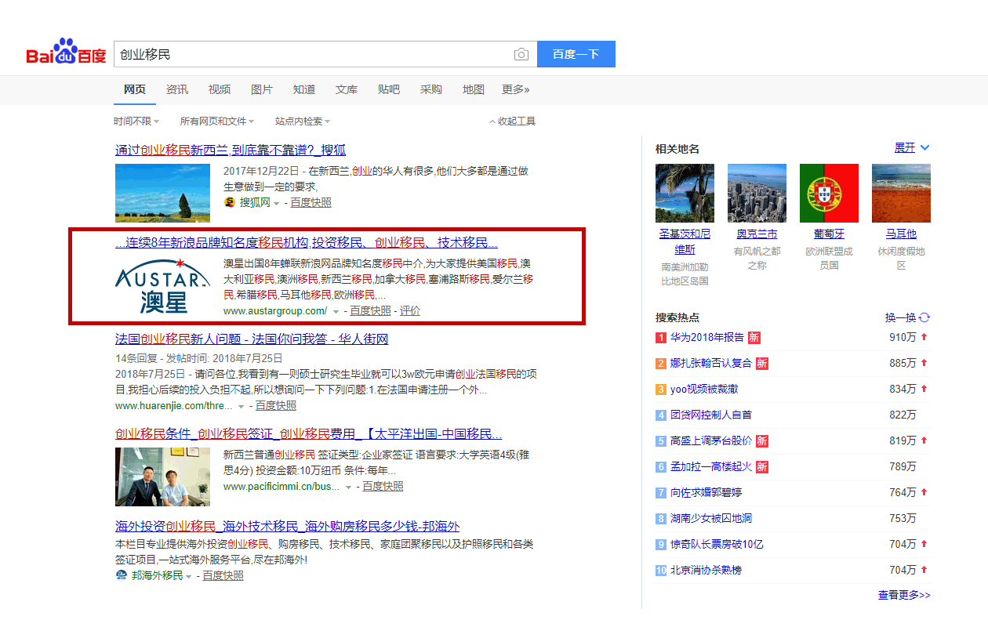The image size is (988, 638).
Task: Switch to the 视频 tab
Action: [220, 89]
